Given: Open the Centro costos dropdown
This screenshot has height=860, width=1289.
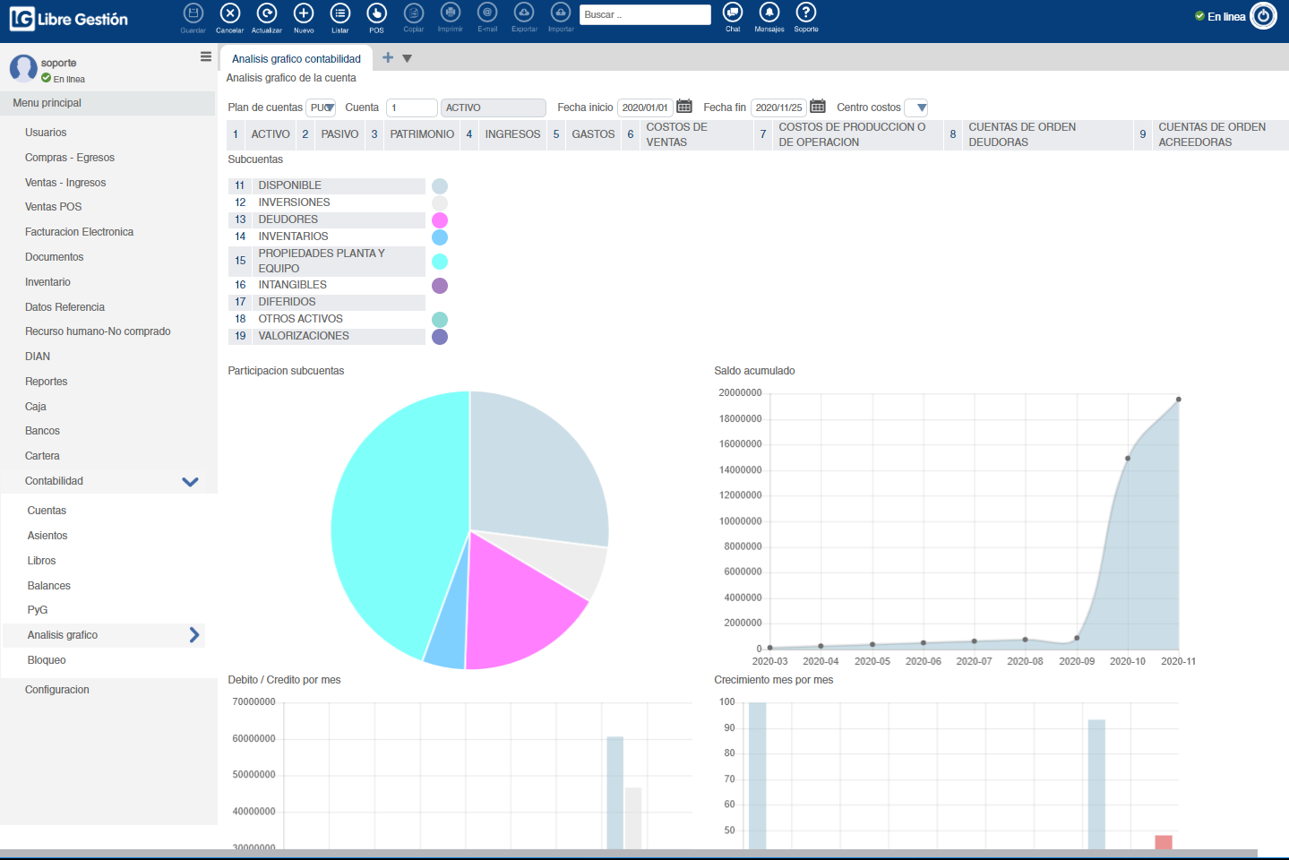Looking at the screenshot, I should coord(916,107).
